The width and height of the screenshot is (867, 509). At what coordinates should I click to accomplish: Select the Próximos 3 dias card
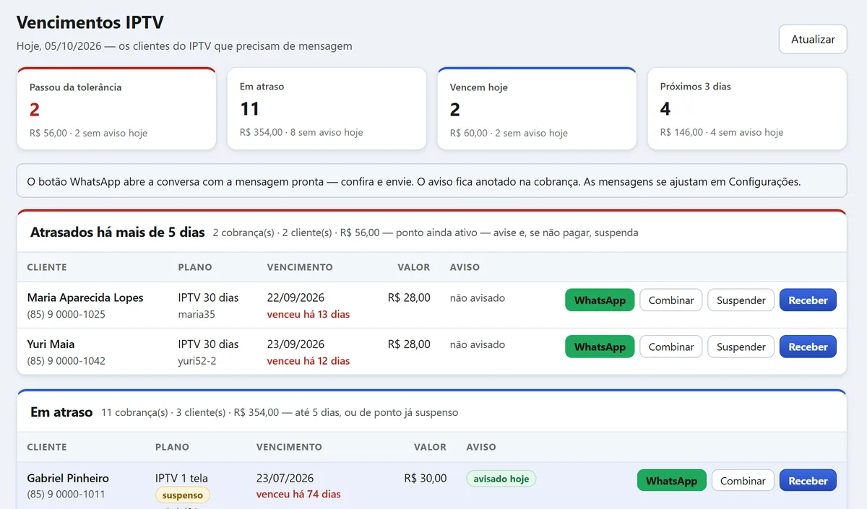[x=747, y=108]
